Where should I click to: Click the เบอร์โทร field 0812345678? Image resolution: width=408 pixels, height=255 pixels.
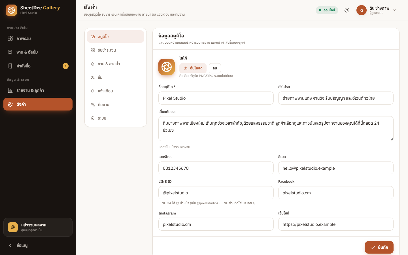click(x=216, y=168)
